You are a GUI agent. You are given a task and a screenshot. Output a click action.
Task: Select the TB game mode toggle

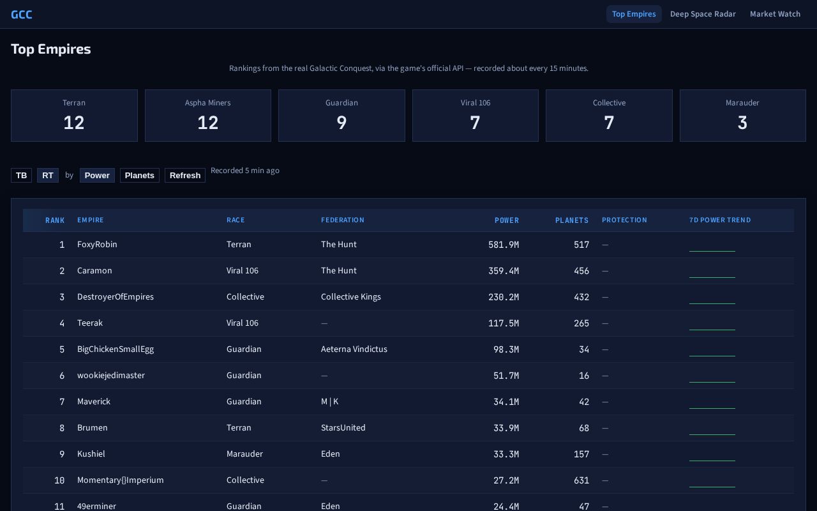(22, 175)
